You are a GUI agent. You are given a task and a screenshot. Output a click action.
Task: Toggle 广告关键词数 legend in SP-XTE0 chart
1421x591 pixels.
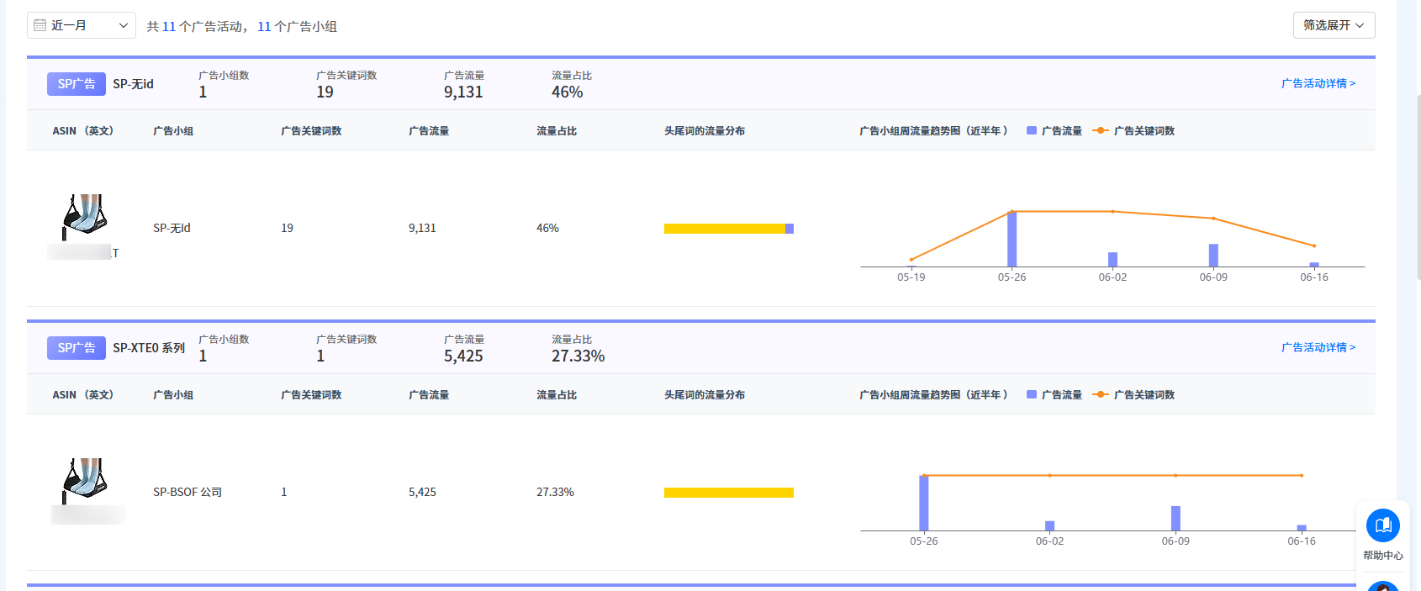click(x=1133, y=394)
